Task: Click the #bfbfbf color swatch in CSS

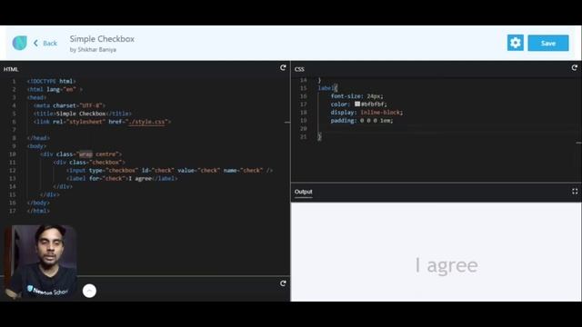Action: point(357,104)
